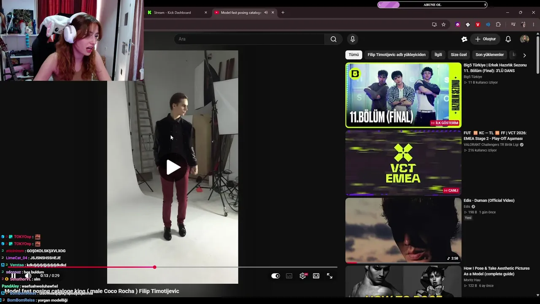Open Big5 Türkiye 11.Bölüm thumbnail
This screenshot has width=540, height=304.
(403, 95)
